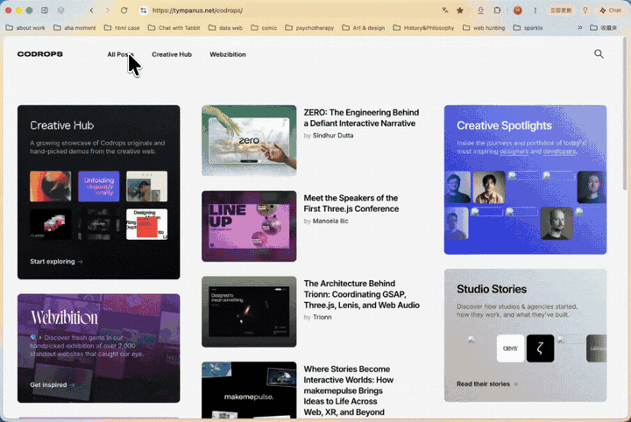The image size is (631, 422).
Task: Click the lightbulb icon in toolbar
Action: 585,11
